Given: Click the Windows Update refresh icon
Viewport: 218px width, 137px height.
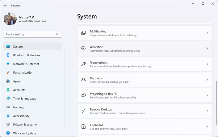Looking at the screenshot, I should 8,133.
